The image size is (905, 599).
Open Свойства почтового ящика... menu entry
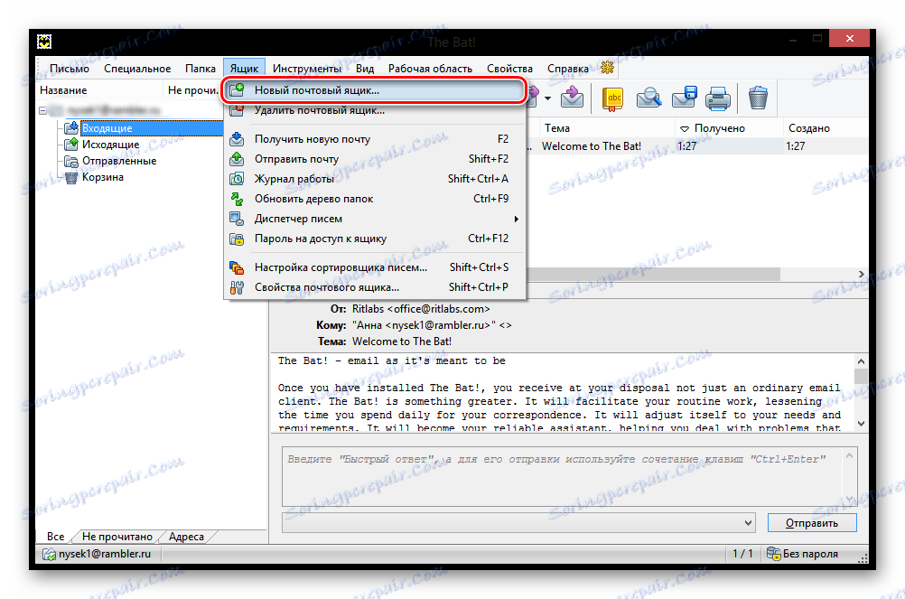tap(375, 286)
